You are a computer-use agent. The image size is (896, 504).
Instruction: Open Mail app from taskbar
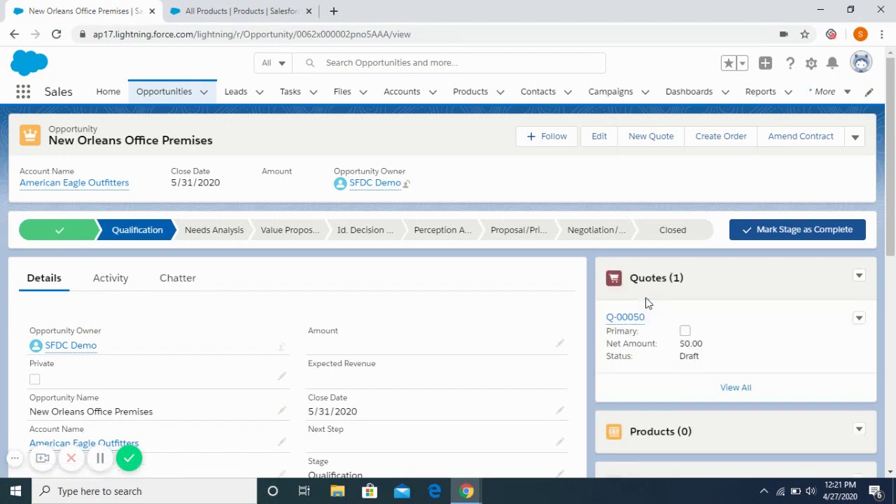pyautogui.click(x=402, y=491)
